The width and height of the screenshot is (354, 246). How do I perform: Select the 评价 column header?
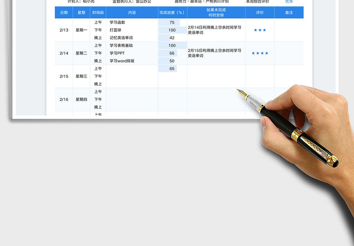pos(260,12)
